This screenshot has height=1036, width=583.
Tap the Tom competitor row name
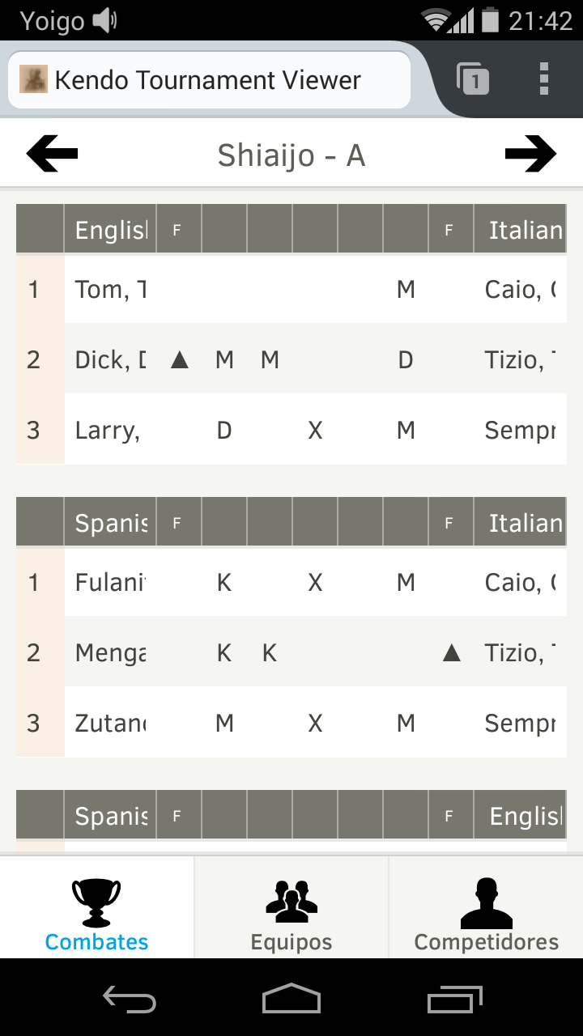tap(110, 289)
